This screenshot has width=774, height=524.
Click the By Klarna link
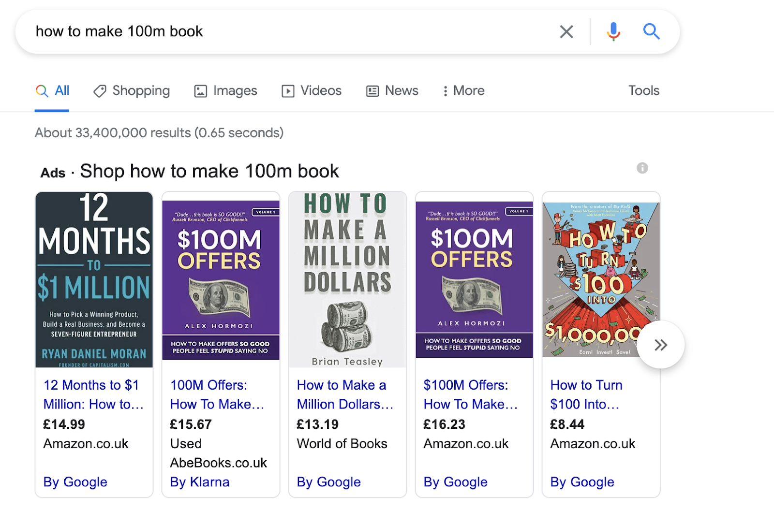click(x=200, y=482)
